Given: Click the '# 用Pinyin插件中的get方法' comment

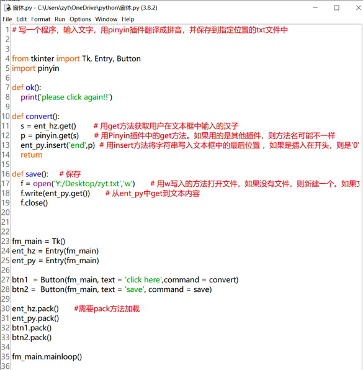Looking at the screenshot, I should click(215, 136).
